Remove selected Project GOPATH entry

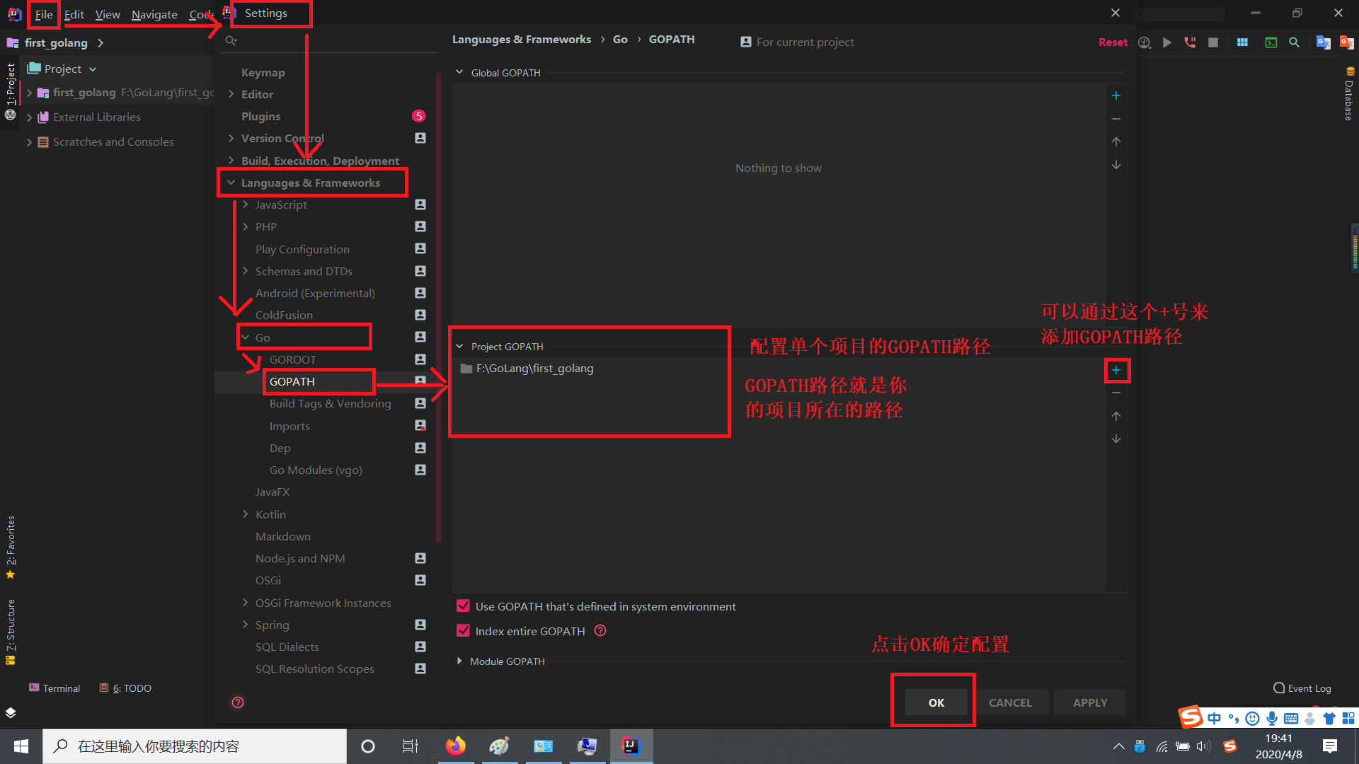point(1116,393)
